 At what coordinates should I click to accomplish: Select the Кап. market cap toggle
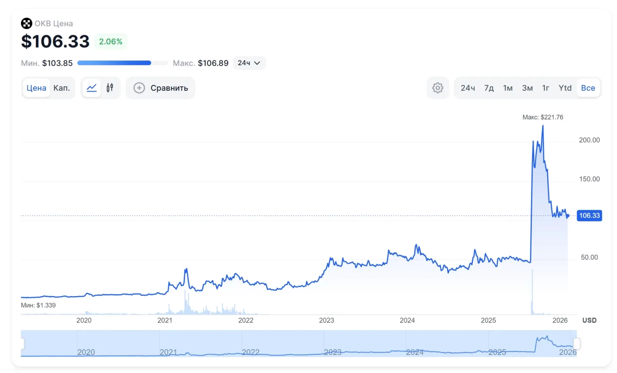click(62, 88)
